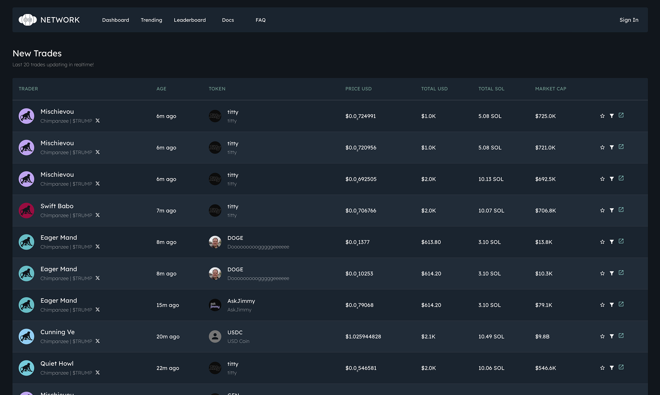Open the X profile icon next to Mischievou
Viewport: 660px width, 395px height.
98,121
